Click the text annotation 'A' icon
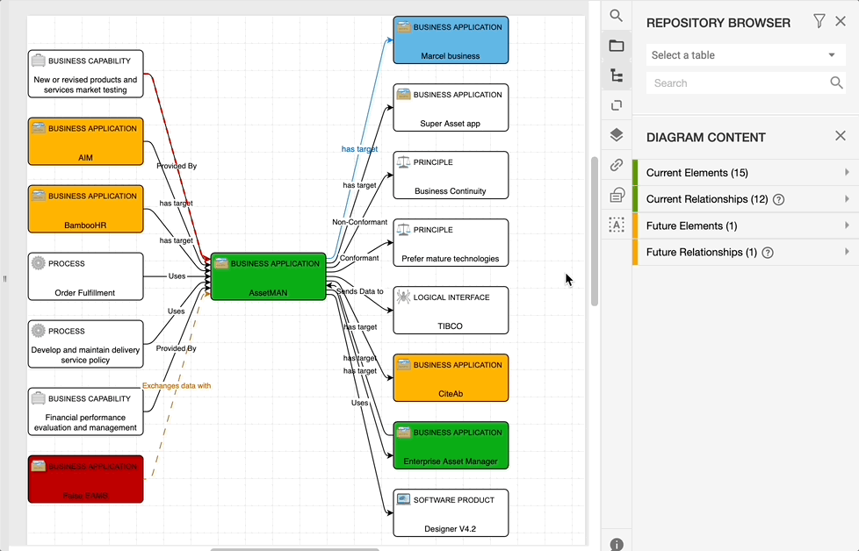Viewport: 859px width, 551px height. [x=617, y=225]
